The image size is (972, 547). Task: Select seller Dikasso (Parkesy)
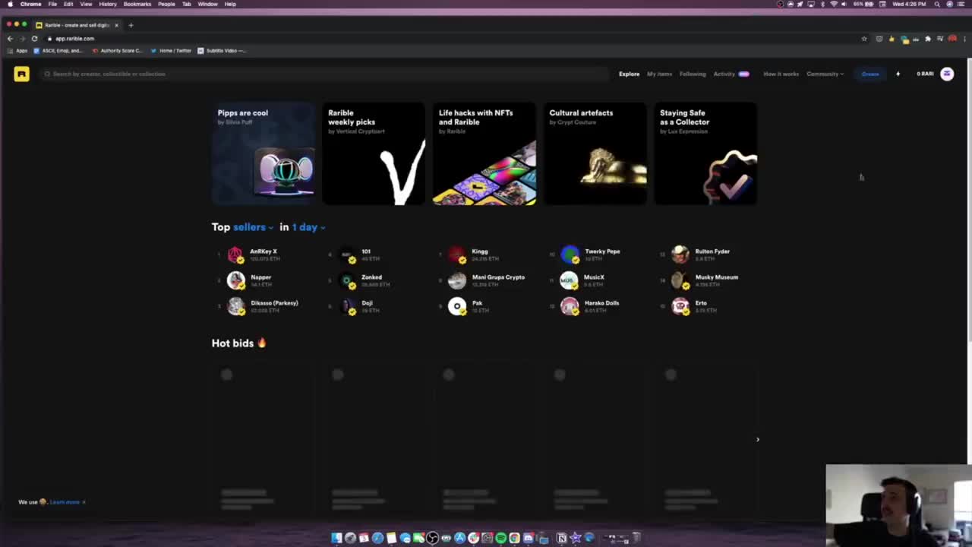point(274,303)
